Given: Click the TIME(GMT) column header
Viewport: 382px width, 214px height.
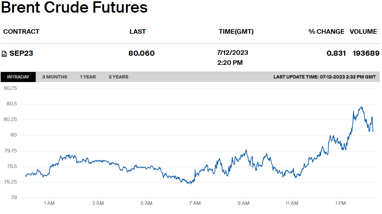Looking at the screenshot, I should coord(236,32).
